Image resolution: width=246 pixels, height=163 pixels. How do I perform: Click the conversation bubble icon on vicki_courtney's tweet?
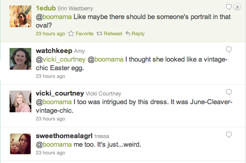[x=229, y=92]
